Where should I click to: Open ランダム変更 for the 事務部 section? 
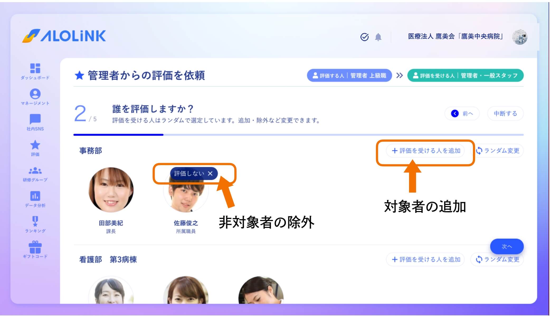click(x=497, y=151)
